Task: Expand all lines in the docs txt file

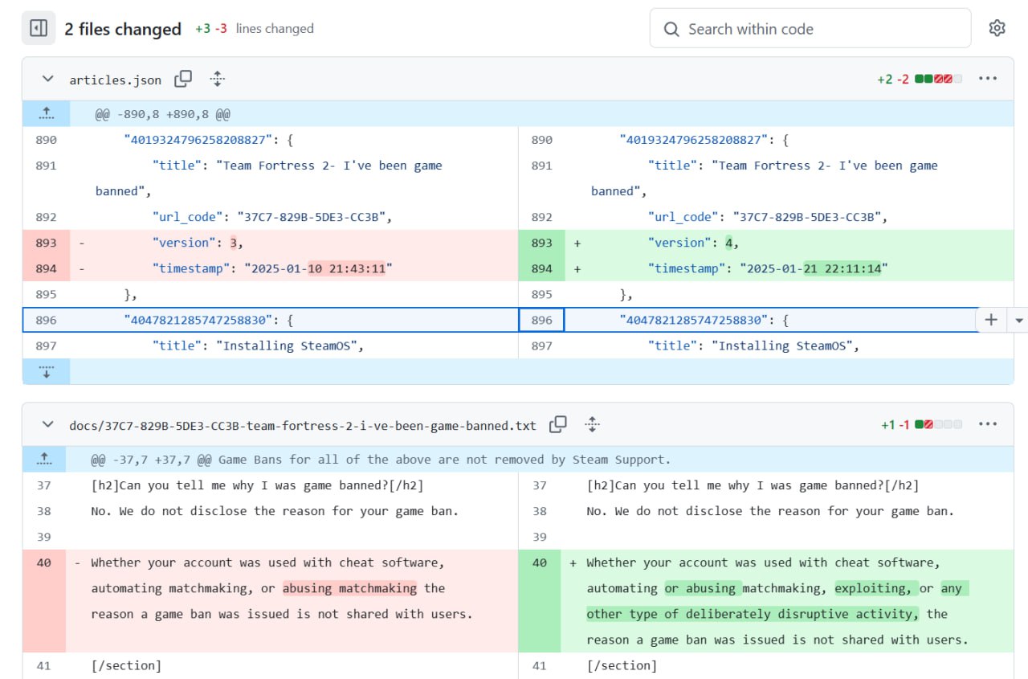Action: tap(592, 424)
